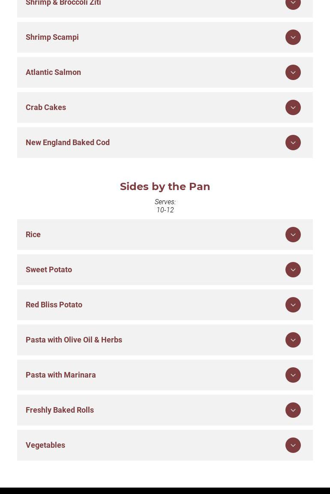Select the Crab Cakes title text
330x494 pixels.
pyautogui.click(x=46, y=107)
